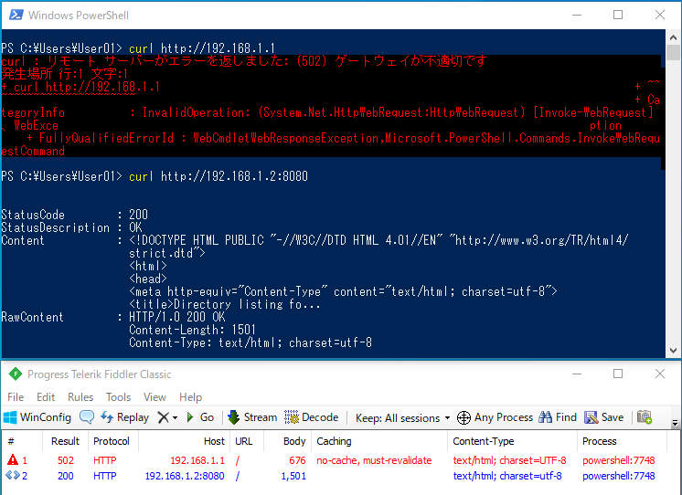The height and width of the screenshot is (495, 682).
Task: Toggle Stream mode in Fiddler toolbar
Action: click(251, 417)
